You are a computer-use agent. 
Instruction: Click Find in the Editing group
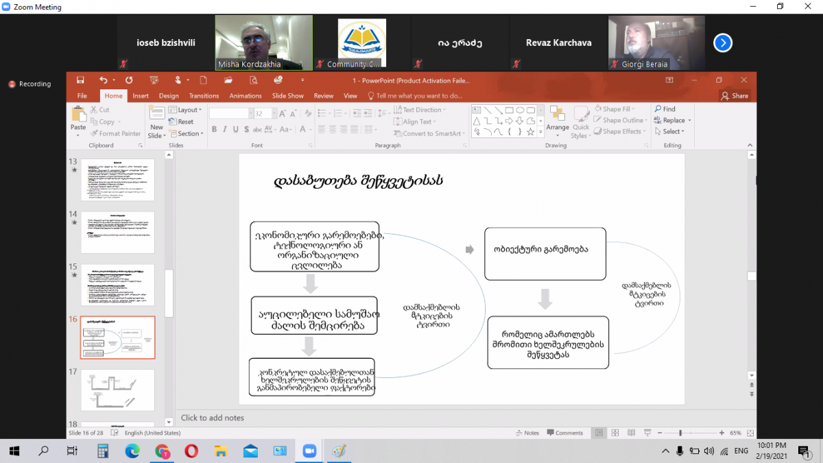coord(665,109)
